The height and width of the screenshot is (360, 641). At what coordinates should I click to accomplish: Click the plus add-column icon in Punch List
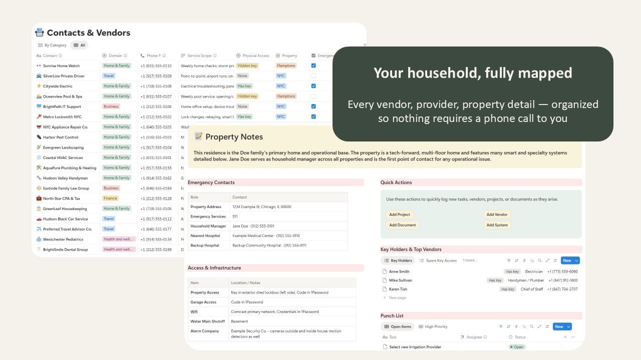[566, 337]
